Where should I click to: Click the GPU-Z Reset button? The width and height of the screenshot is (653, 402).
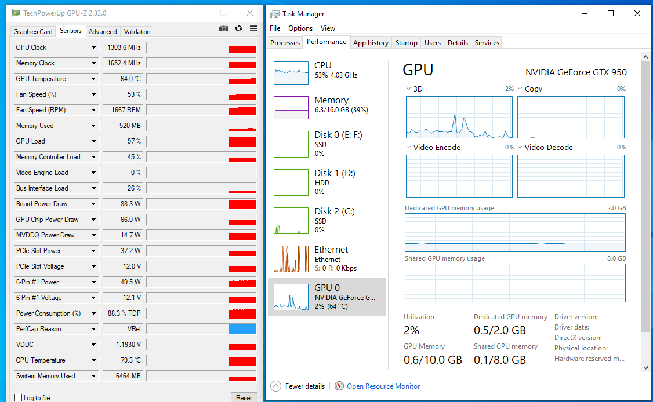pos(244,397)
